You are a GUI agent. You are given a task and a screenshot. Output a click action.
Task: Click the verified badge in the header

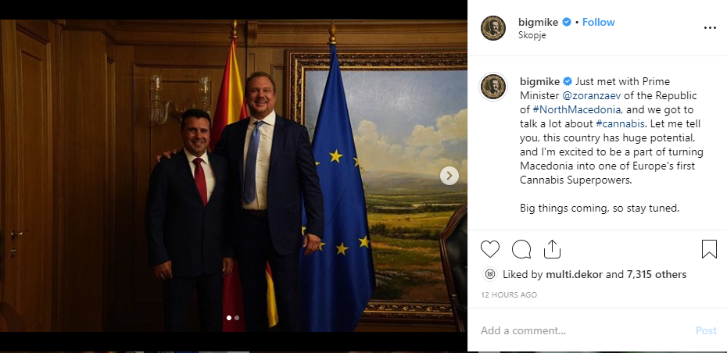pos(567,22)
